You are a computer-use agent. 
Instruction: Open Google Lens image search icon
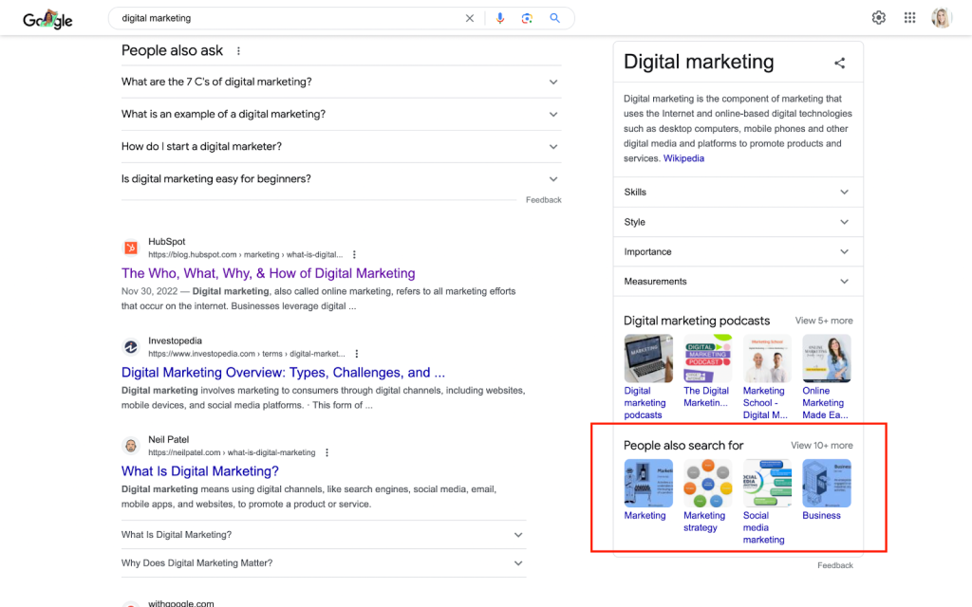[527, 19]
